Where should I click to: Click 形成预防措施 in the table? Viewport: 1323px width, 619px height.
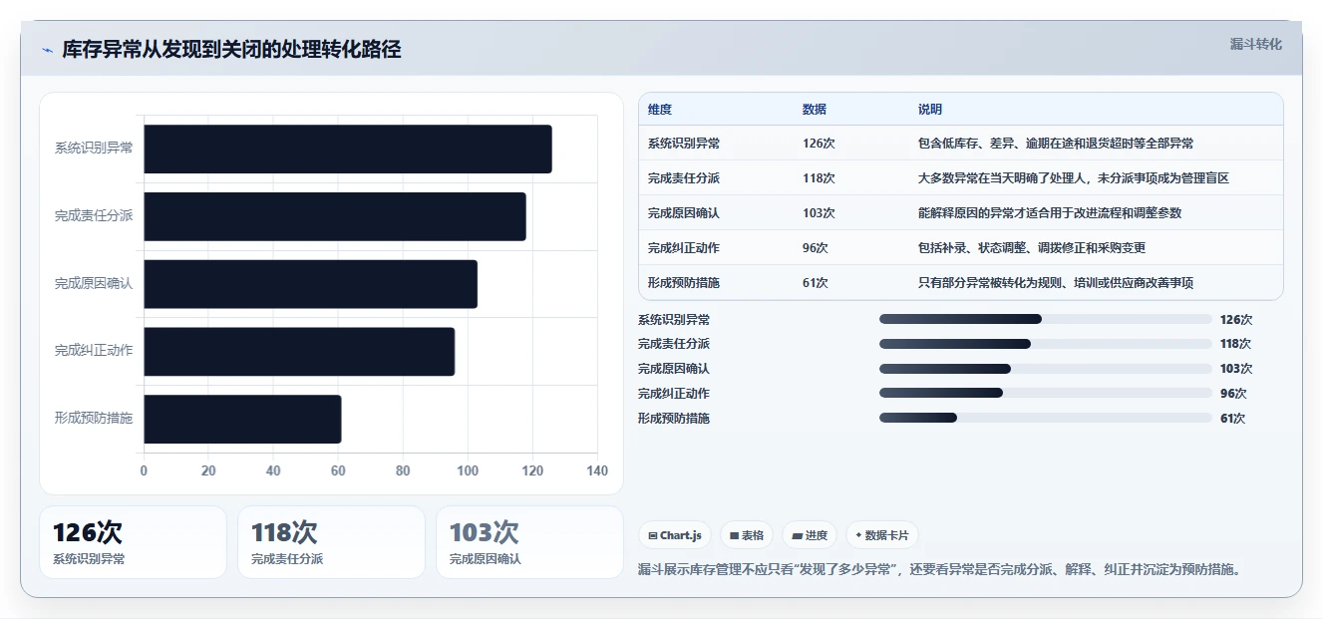(x=684, y=283)
